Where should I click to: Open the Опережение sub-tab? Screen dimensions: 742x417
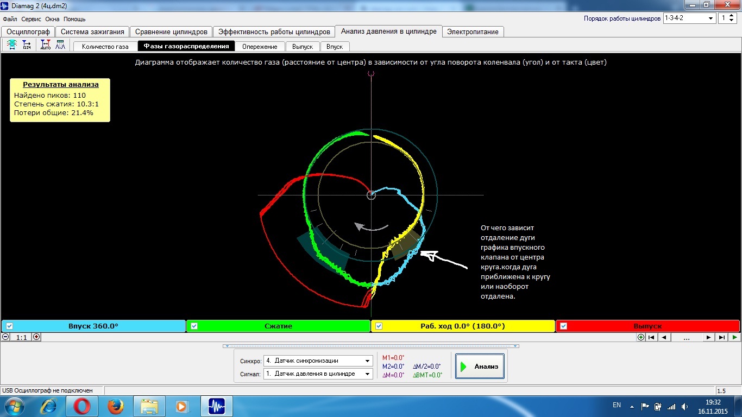260,46
